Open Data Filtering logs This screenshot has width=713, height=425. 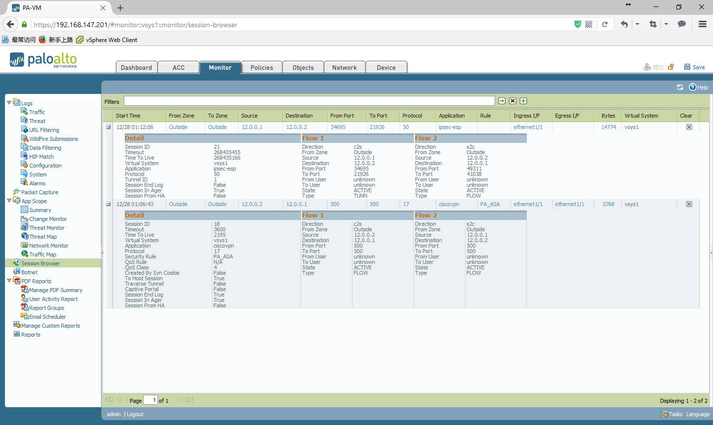(x=45, y=148)
